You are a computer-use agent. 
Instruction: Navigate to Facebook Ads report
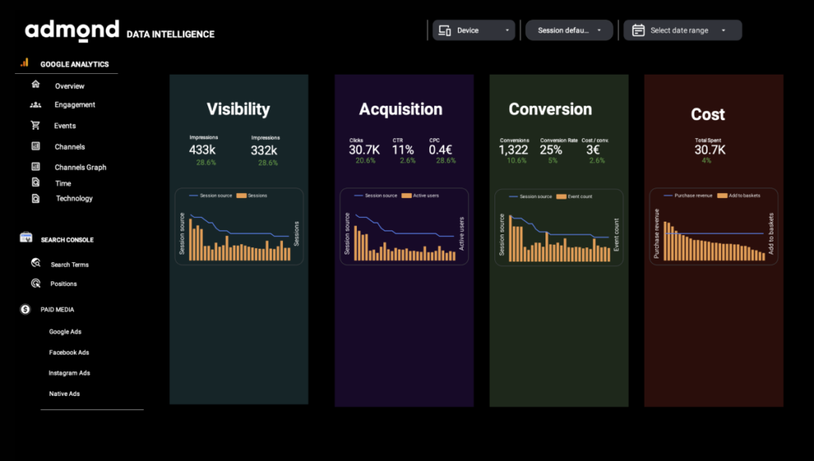[68, 353]
